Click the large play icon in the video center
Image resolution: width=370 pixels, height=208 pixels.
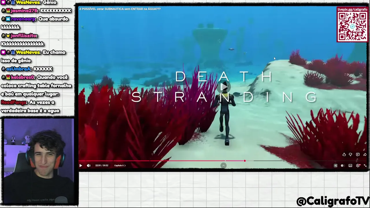pyautogui.click(x=224, y=87)
